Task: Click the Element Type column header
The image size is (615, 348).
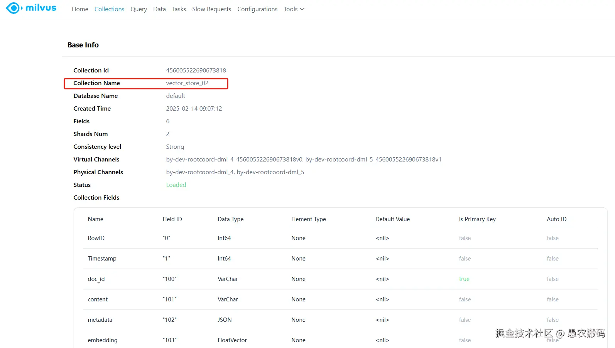Action: tap(308, 219)
